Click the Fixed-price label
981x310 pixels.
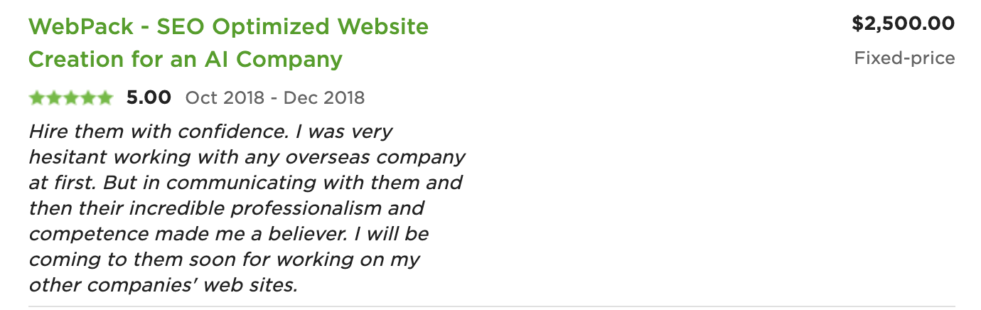(904, 58)
